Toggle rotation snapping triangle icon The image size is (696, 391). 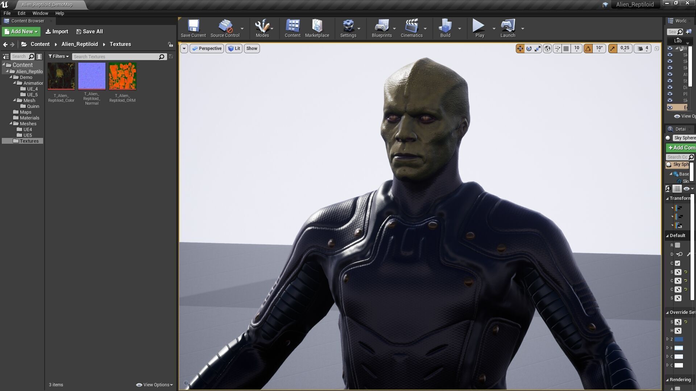[x=588, y=49]
